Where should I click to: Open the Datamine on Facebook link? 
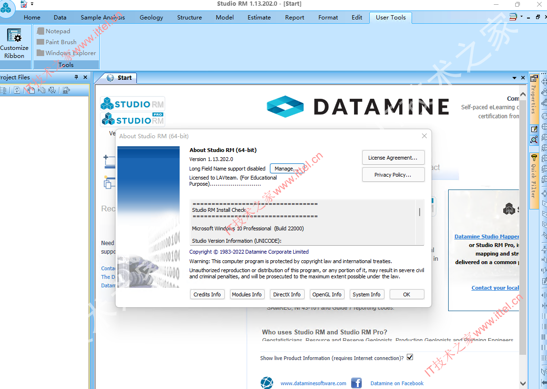[397, 383]
